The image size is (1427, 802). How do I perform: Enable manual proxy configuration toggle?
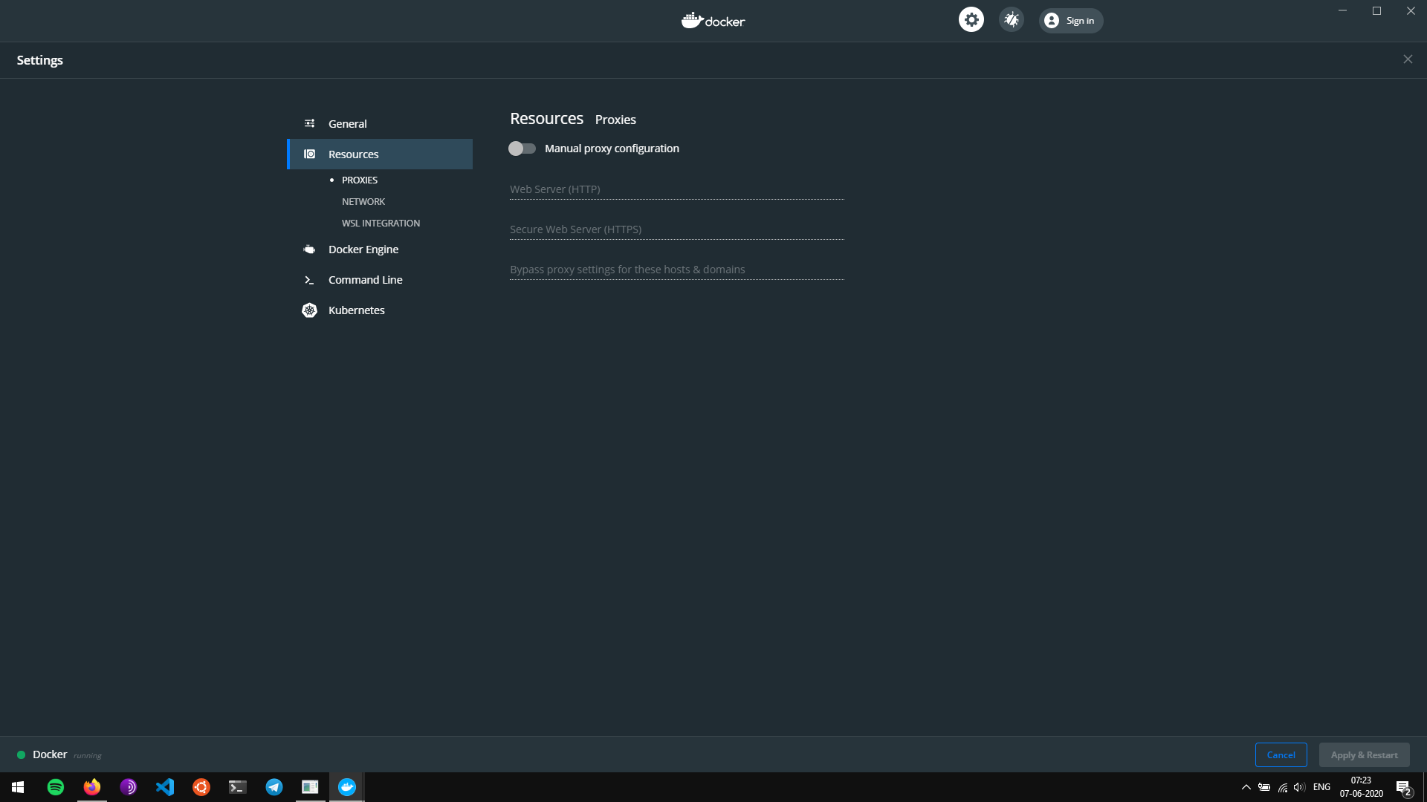pos(522,149)
